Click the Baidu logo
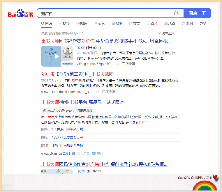222x192 pixels. coord(20,13)
